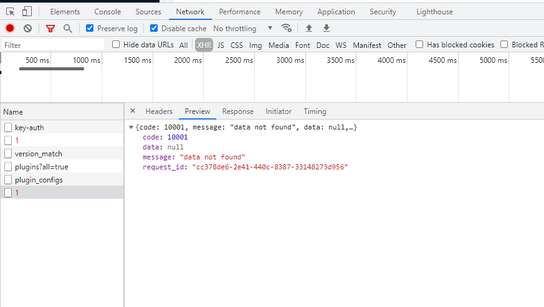The image size is (544, 307).
Task: Show the Headers tab
Action: point(159,111)
